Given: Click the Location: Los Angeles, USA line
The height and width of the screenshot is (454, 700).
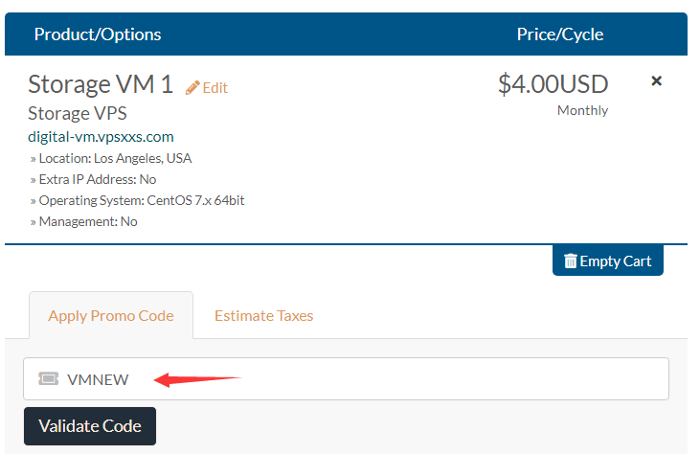Looking at the screenshot, I should tap(111, 158).
